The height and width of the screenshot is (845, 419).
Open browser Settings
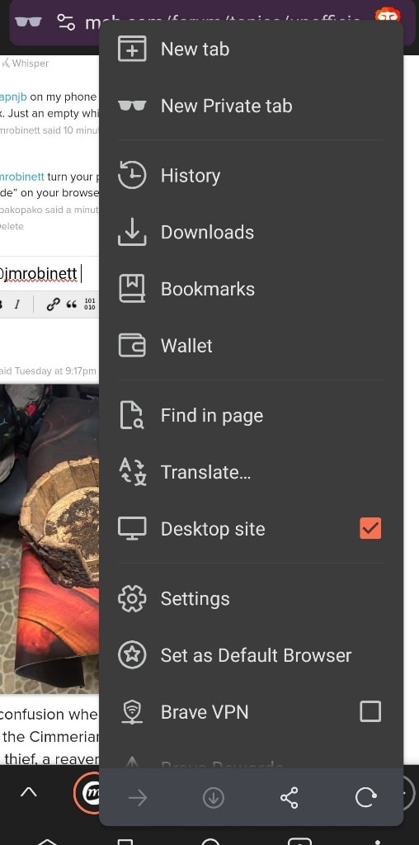(251, 599)
